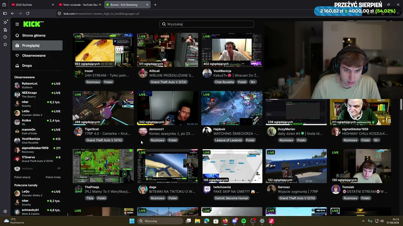The width and height of the screenshot is (403, 226).
Task: Open the synced tabs sidebar icon
Action: (5, 30)
